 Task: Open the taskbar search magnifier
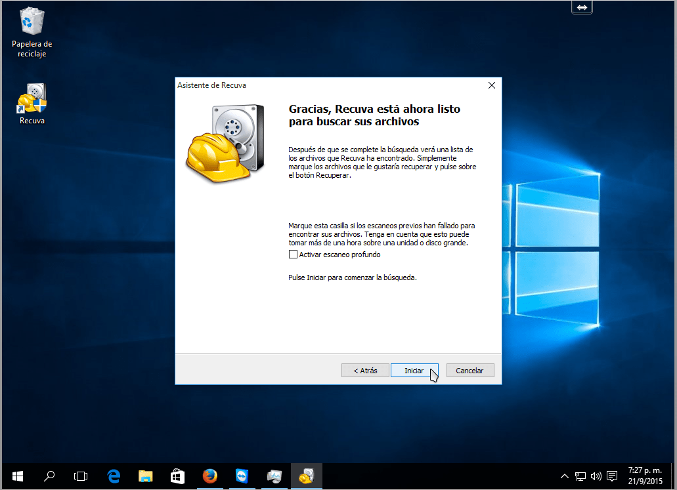49,476
